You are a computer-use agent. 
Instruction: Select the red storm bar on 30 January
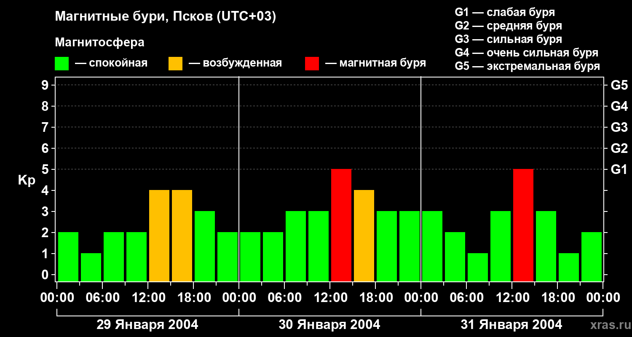tap(341, 225)
